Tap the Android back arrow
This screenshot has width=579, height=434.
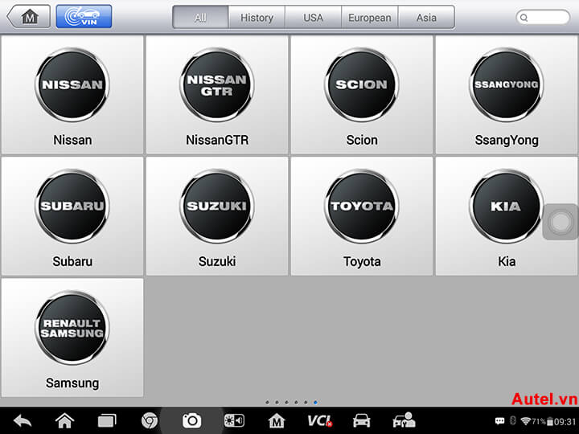[x=23, y=420]
